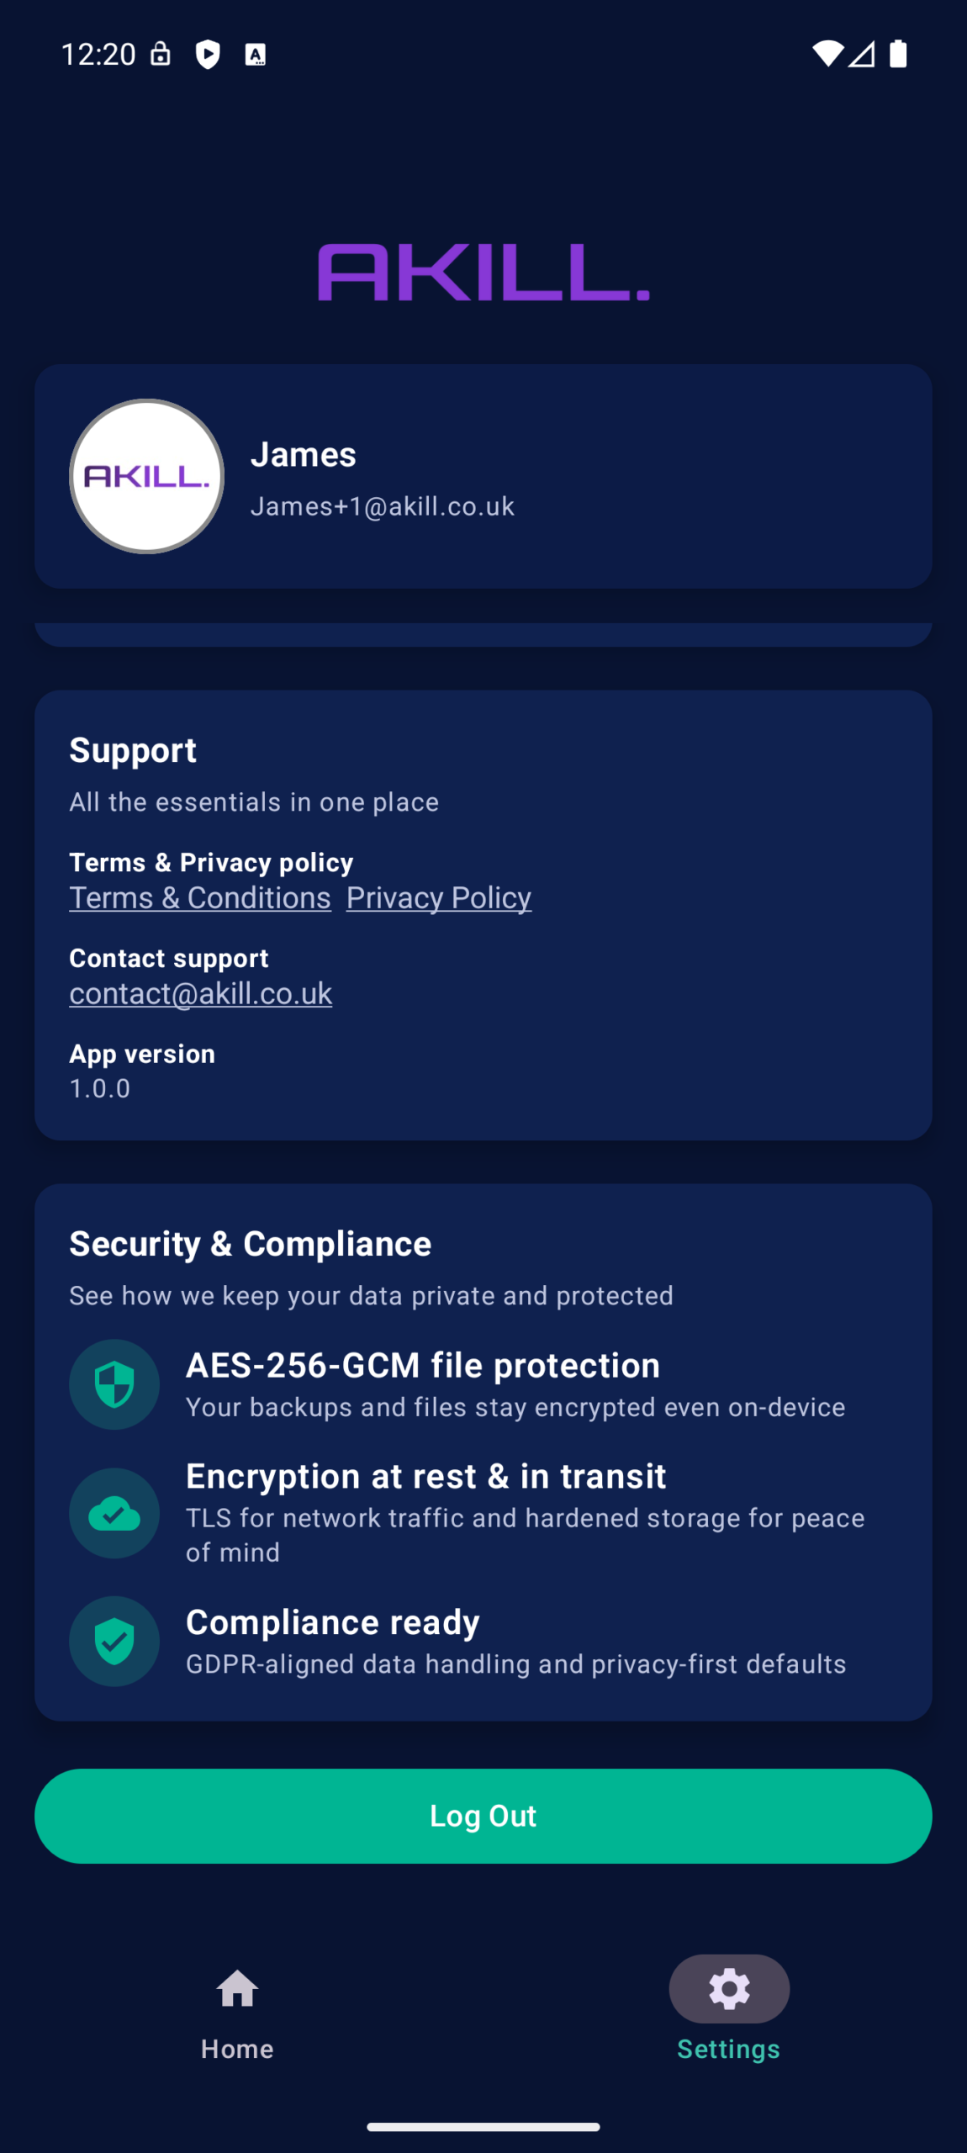Viewport: 967px width, 2153px height.
Task: Tap the cloud checkmark encryption icon
Action: [114, 1513]
